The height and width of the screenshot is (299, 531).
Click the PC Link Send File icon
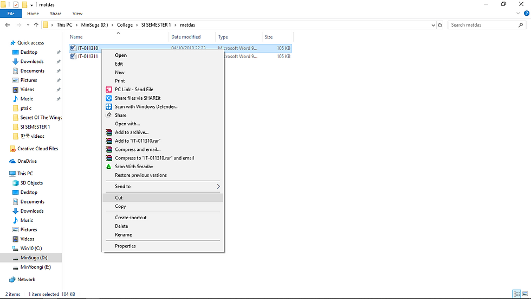109,90
